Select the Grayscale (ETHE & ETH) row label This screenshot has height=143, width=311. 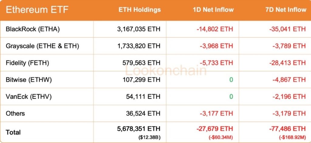pyautogui.click(x=42, y=46)
